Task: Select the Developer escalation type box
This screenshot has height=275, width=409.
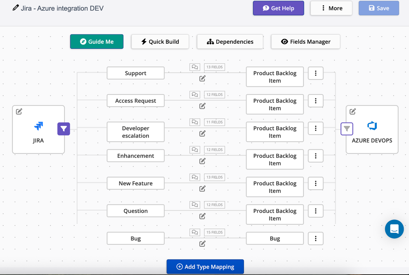Action: (136, 132)
